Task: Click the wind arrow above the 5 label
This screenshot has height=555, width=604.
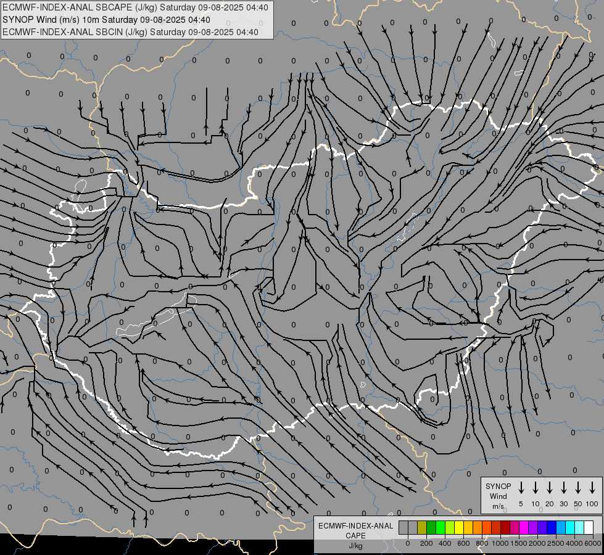Action: click(521, 488)
